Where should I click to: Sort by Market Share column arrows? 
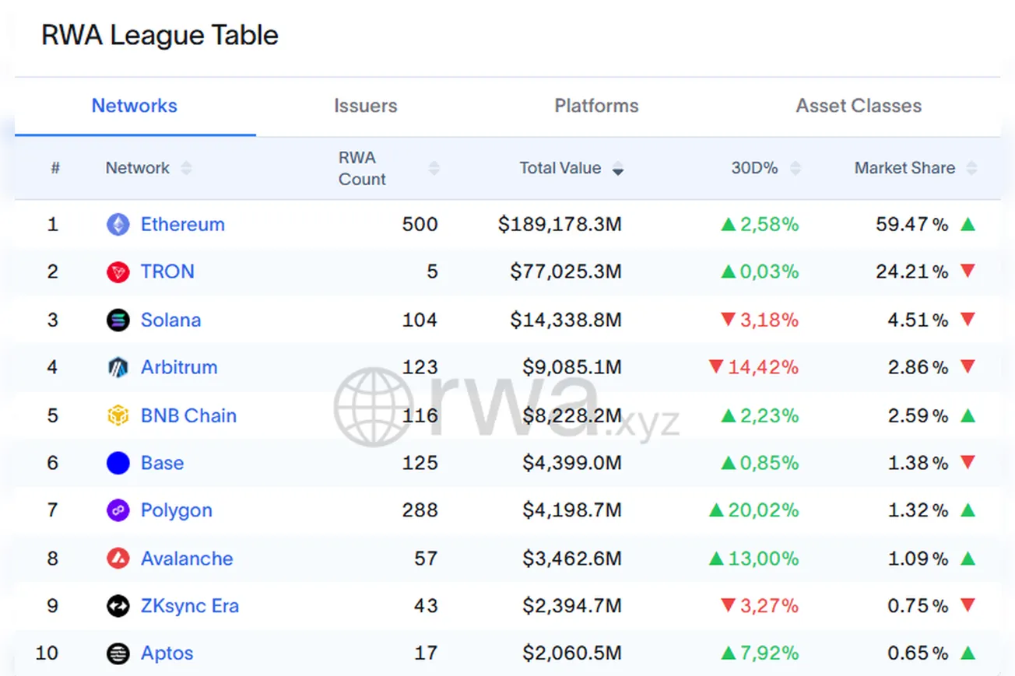tap(971, 168)
